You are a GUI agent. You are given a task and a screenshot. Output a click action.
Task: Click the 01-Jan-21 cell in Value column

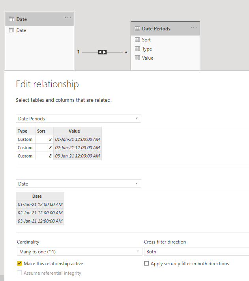coord(78,139)
